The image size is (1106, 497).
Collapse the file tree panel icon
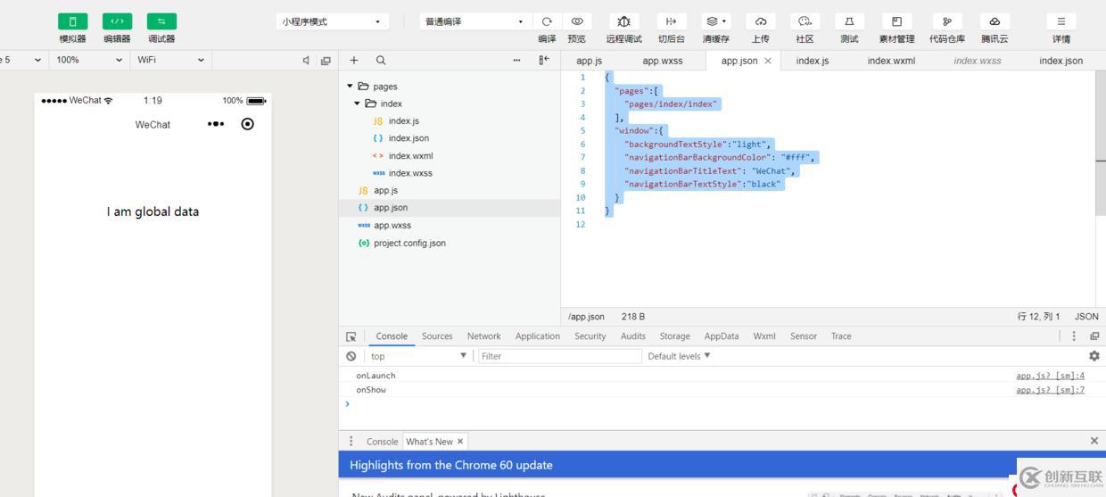[543, 61]
